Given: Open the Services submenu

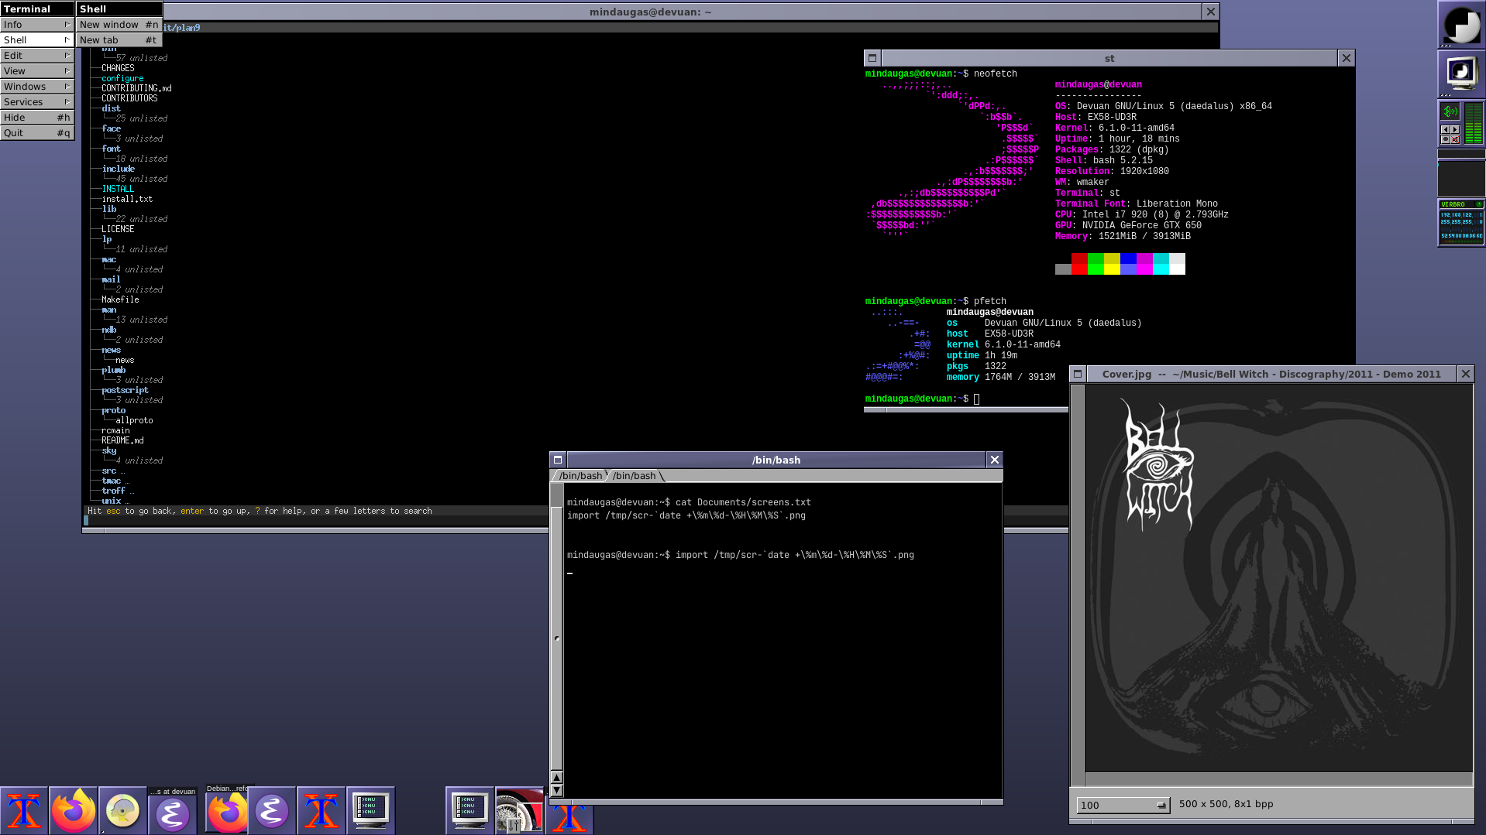Looking at the screenshot, I should tap(37, 102).
